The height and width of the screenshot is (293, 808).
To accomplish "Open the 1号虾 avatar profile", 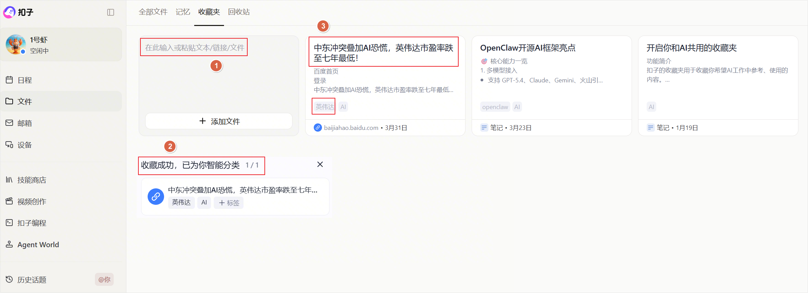I will click(16, 44).
